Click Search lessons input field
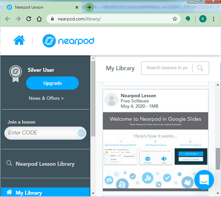 pyautogui.click(x=166, y=68)
